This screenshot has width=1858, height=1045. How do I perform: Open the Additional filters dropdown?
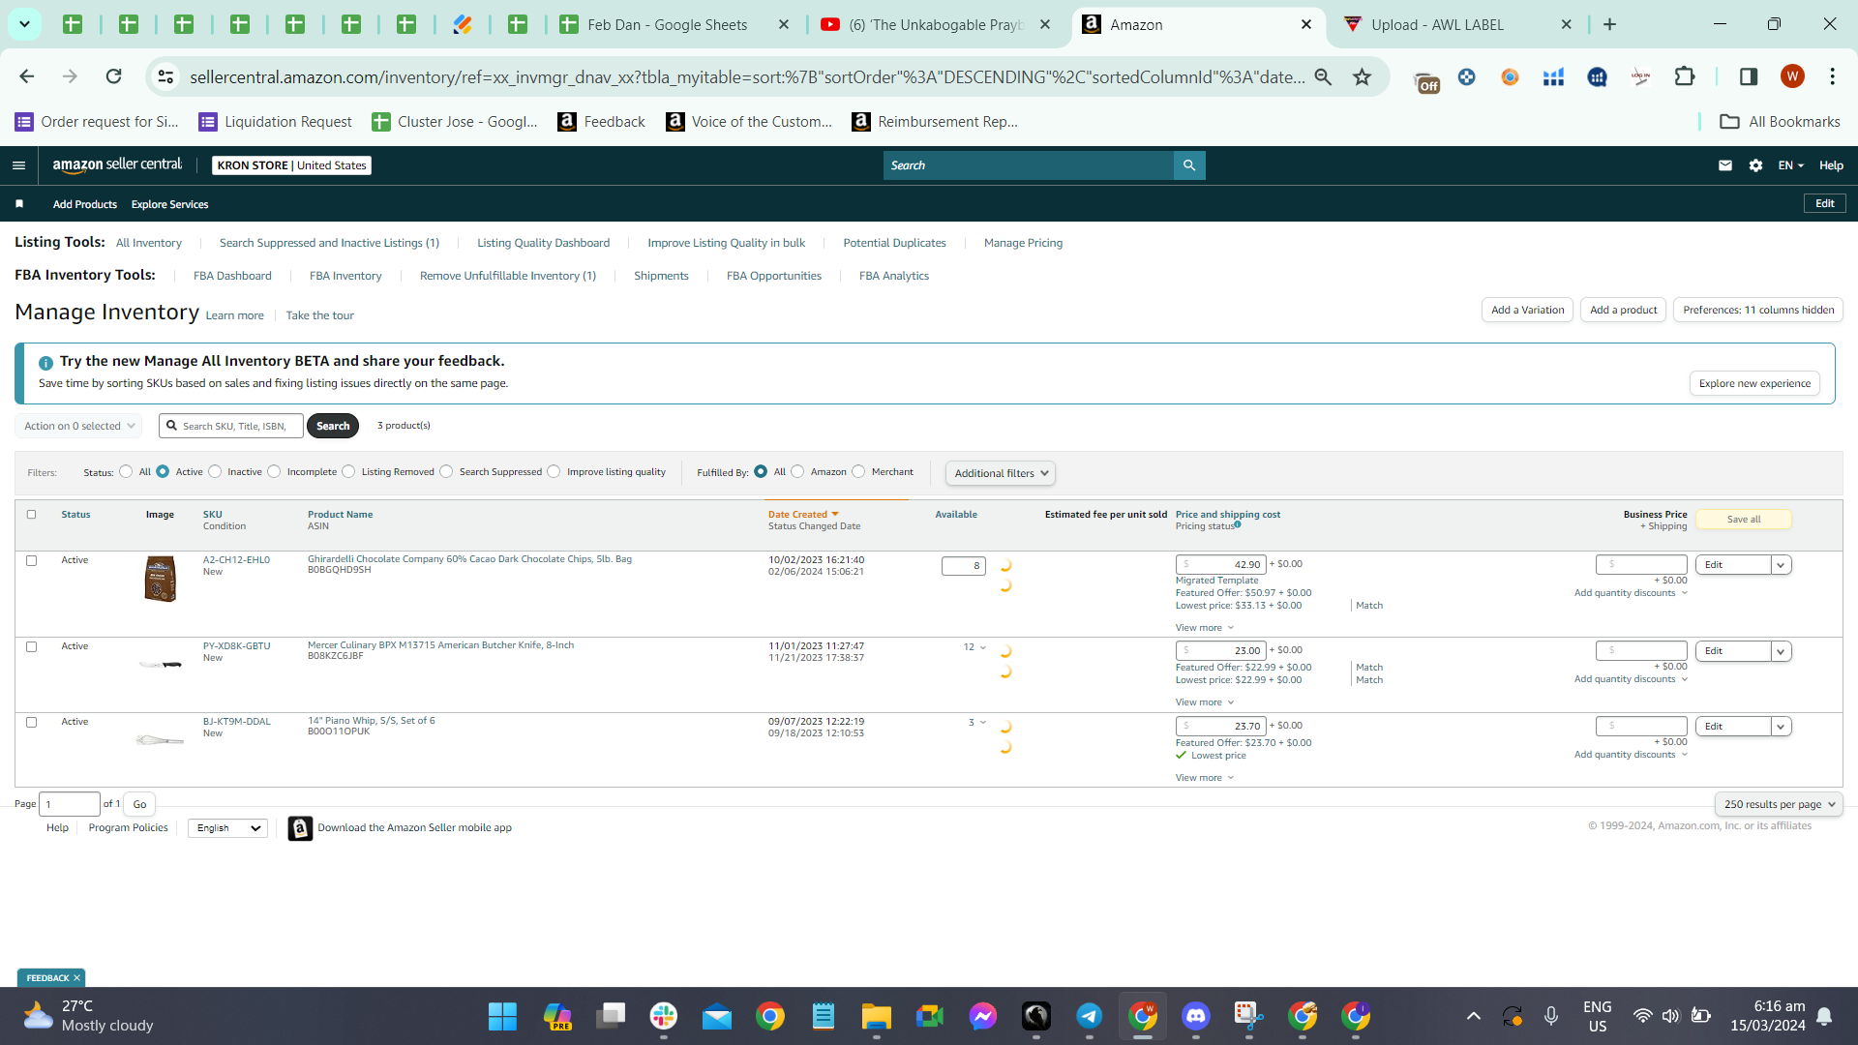point(1001,473)
